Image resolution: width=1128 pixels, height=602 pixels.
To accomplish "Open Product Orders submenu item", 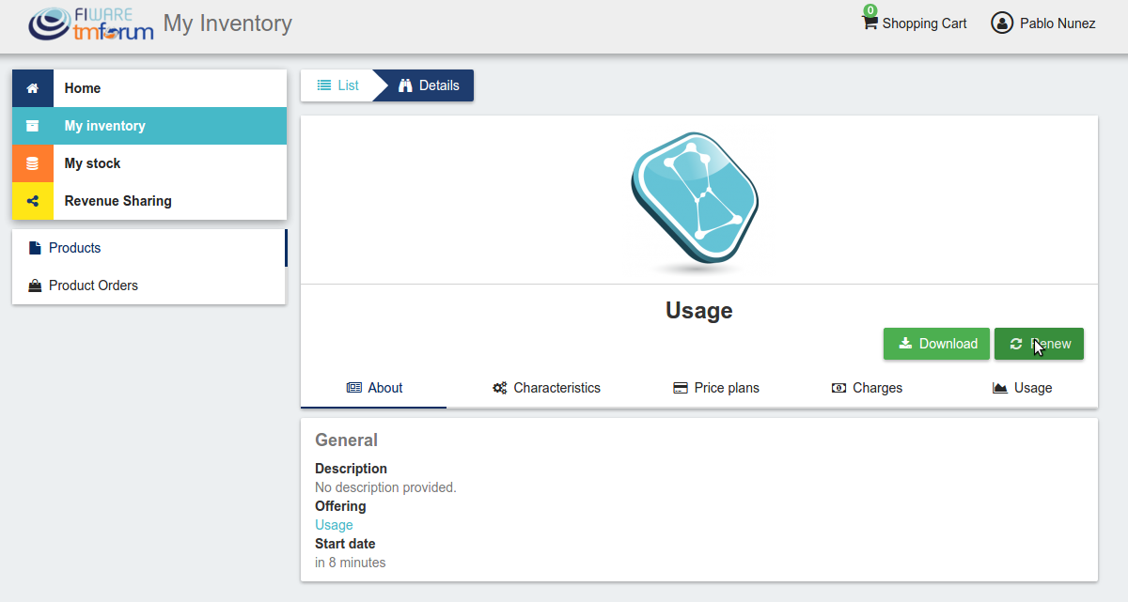I will click(149, 286).
